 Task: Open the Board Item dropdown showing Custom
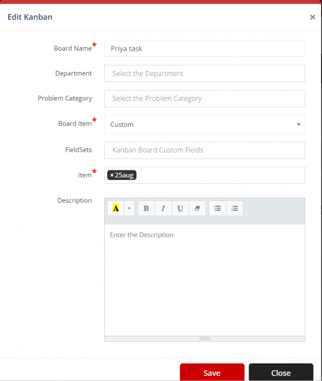click(205, 125)
